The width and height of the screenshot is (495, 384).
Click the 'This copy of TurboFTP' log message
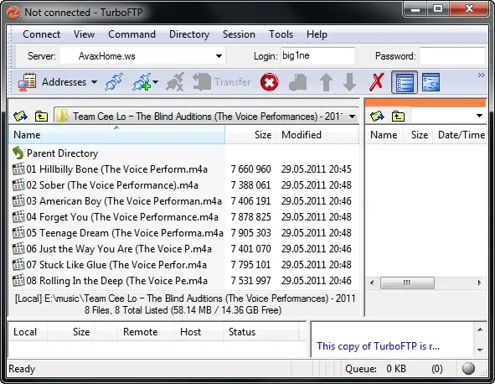coord(378,346)
